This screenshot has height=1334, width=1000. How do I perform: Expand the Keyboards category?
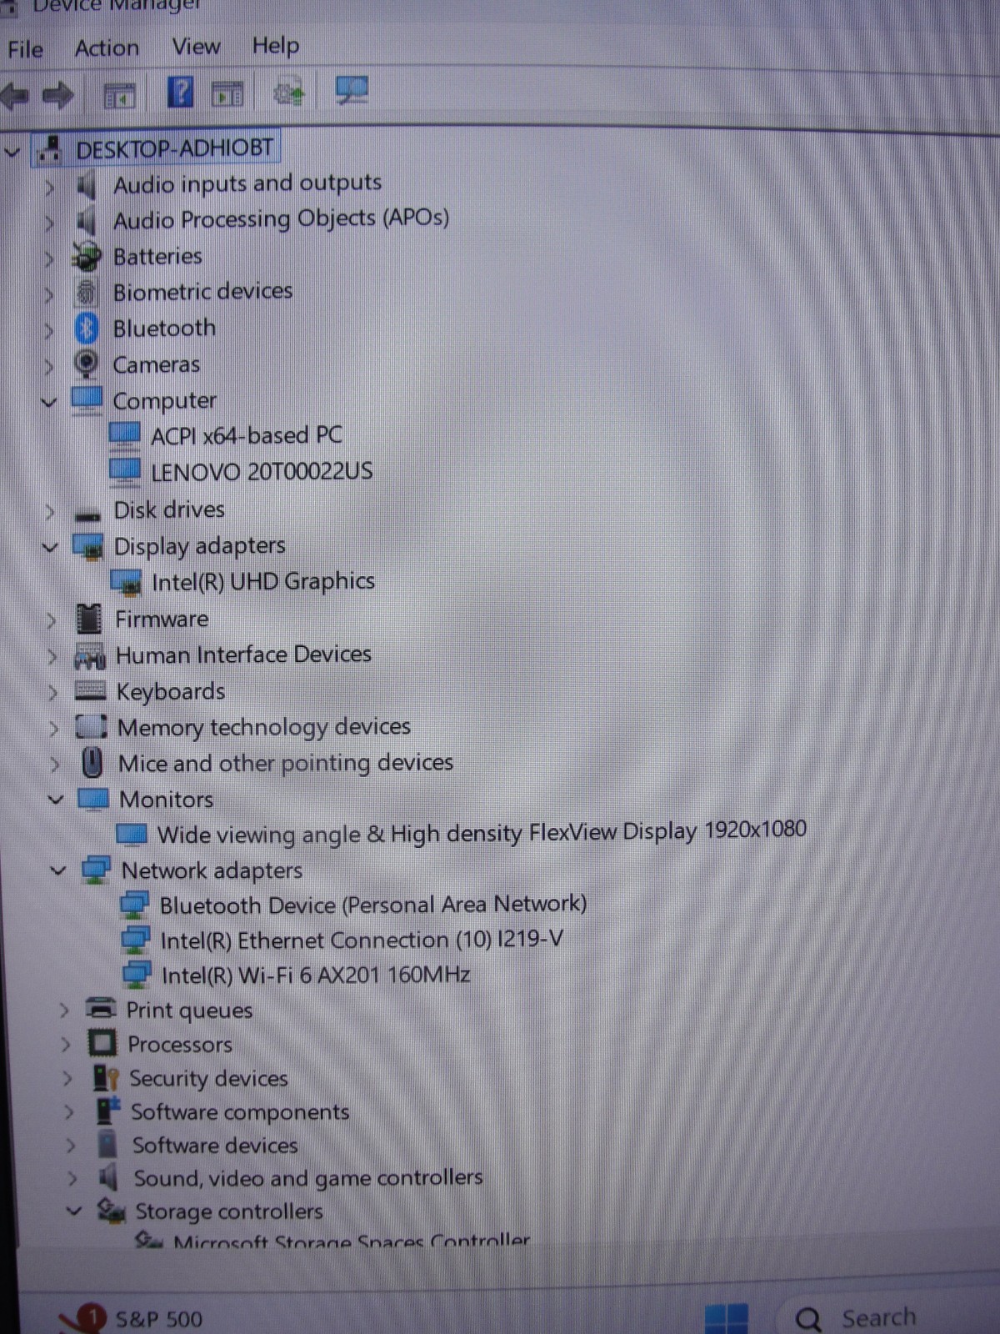click(x=53, y=693)
